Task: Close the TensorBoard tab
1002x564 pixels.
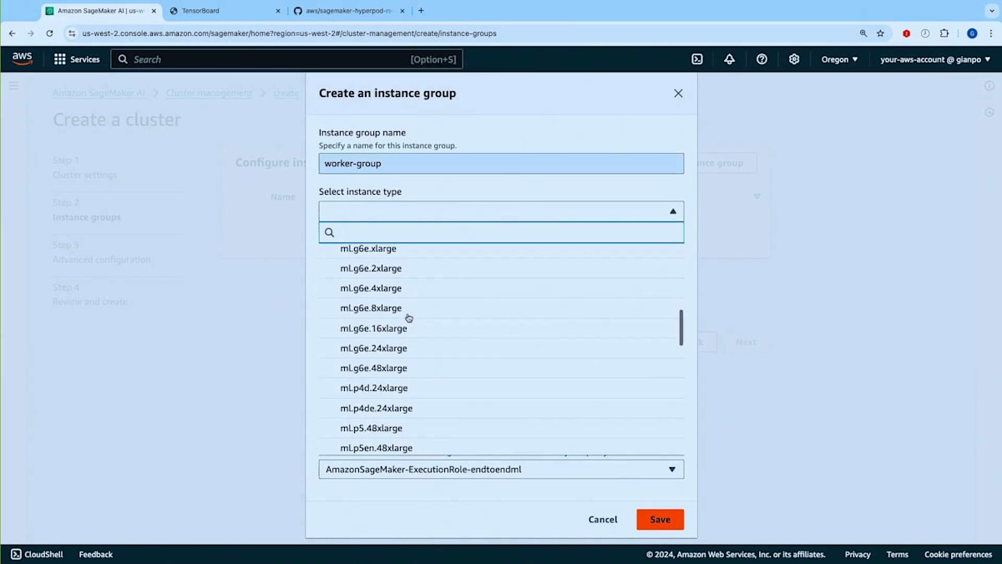Action: [278, 11]
